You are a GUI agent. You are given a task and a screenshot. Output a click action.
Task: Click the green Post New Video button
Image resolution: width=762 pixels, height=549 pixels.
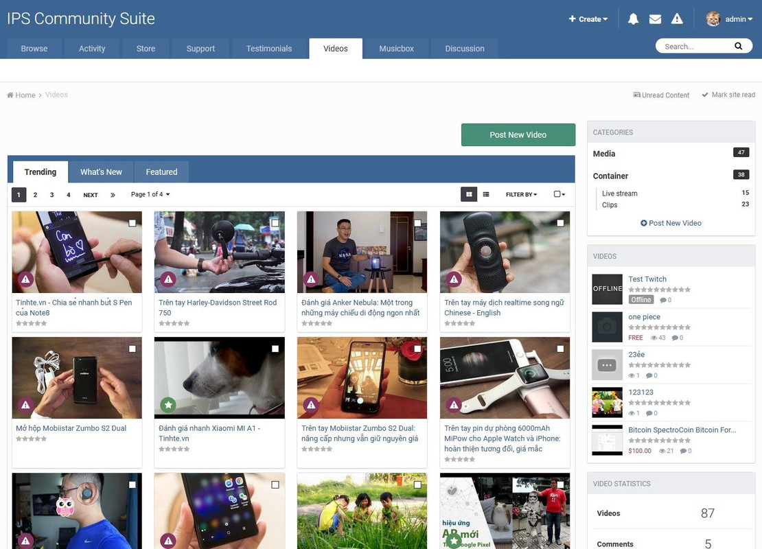coord(518,135)
